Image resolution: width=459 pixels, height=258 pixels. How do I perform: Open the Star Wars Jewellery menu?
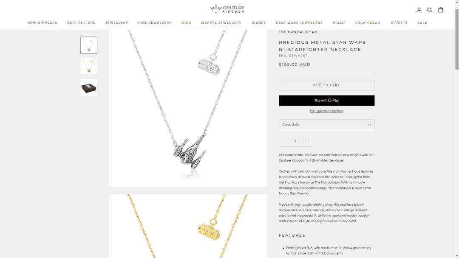pos(299,23)
